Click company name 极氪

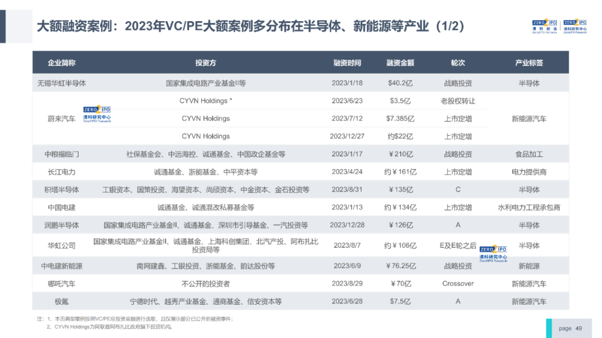click(x=61, y=302)
